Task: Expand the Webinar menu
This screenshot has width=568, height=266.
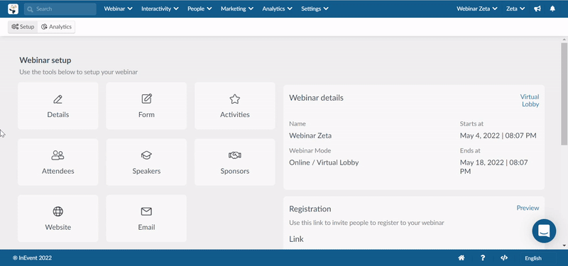Action: tap(118, 9)
